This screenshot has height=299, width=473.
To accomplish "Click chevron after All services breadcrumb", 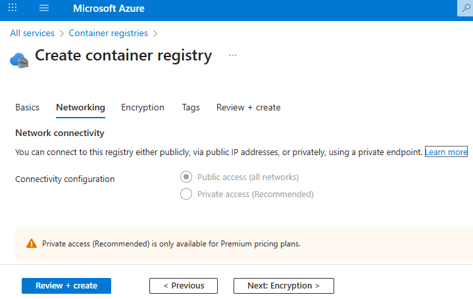I will pyautogui.click(x=62, y=33).
